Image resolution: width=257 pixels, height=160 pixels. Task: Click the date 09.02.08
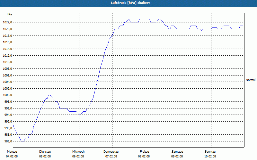click(x=177, y=156)
